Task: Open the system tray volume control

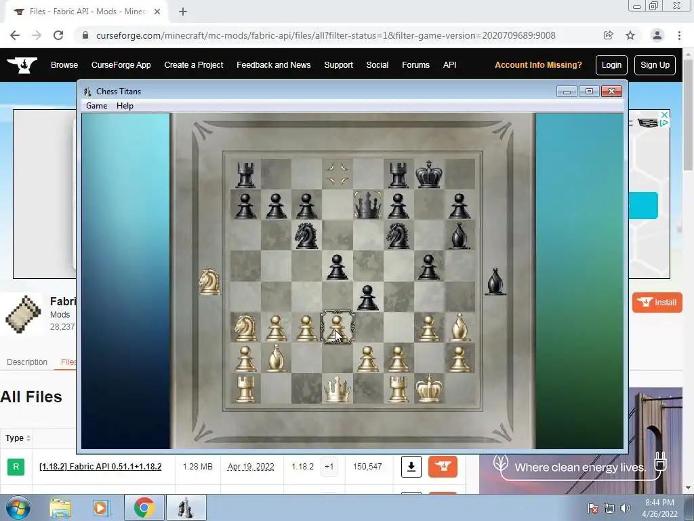Action: (625, 508)
